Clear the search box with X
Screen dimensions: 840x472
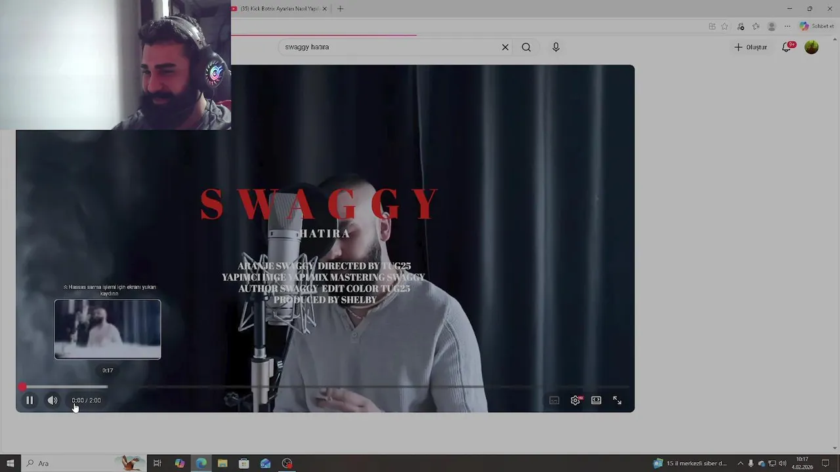click(x=505, y=47)
